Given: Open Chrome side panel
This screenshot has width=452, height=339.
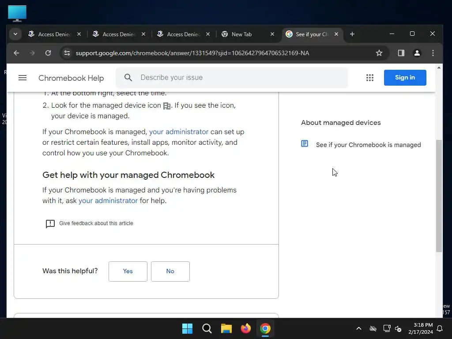Looking at the screenshot, I should tap(401, 53).
